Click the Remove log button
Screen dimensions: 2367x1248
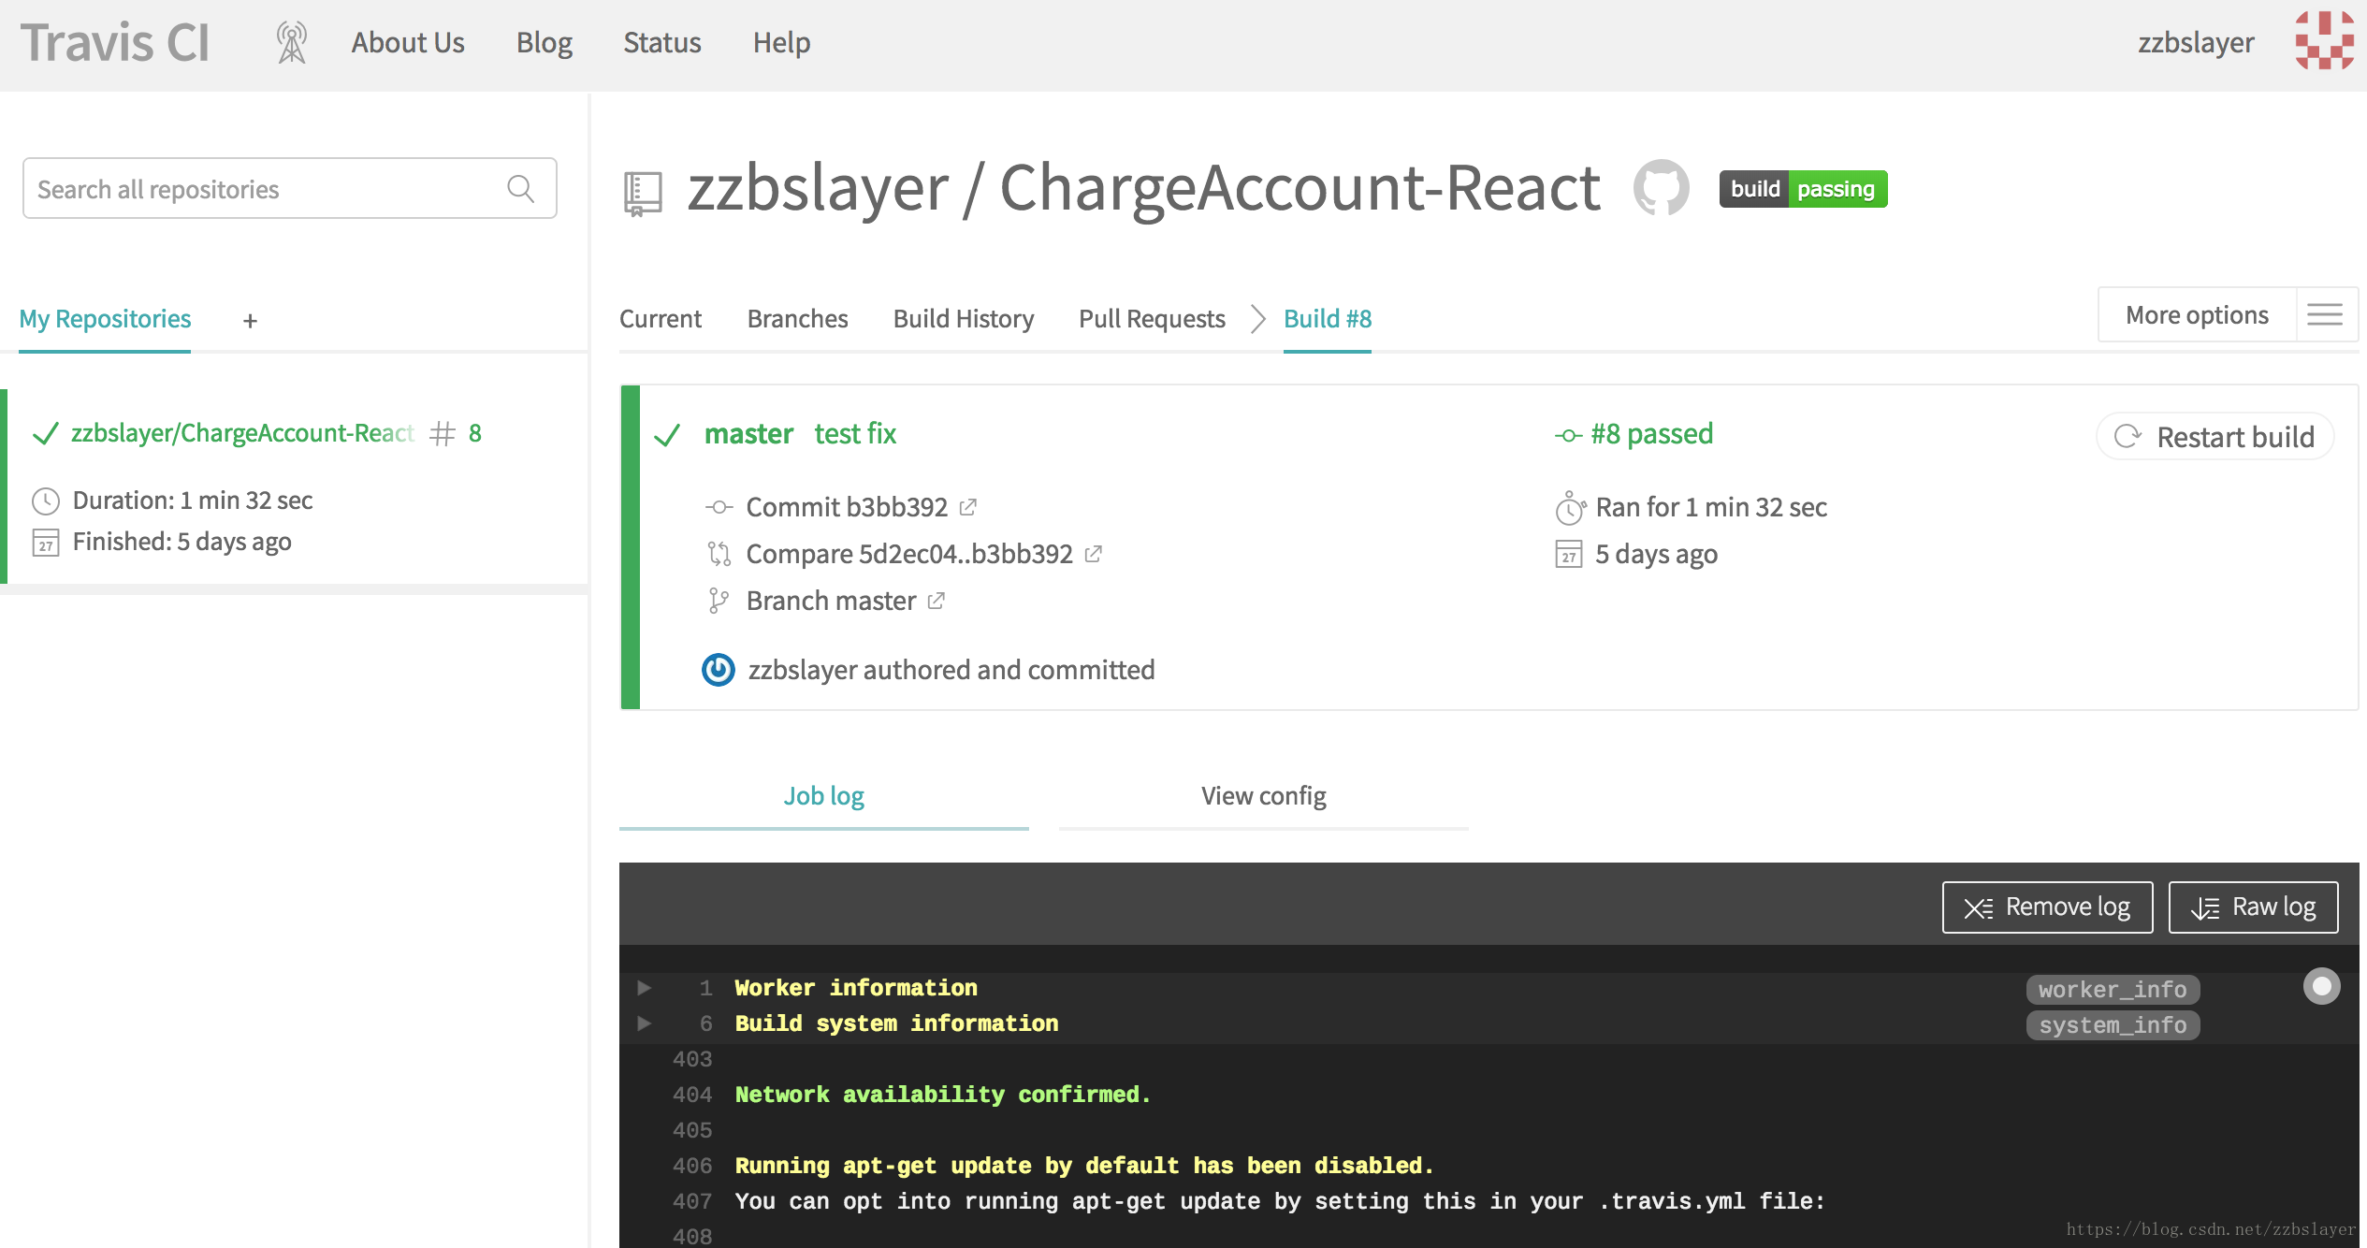click(x=2047, y=907)
